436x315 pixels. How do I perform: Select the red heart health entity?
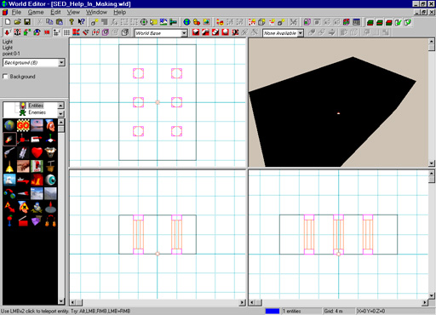37,152
